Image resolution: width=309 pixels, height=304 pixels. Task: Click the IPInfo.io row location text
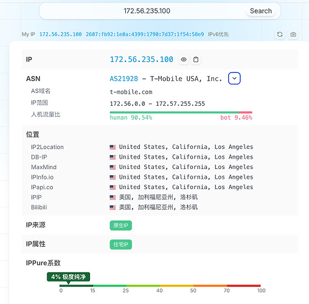[x=186, y=177]
